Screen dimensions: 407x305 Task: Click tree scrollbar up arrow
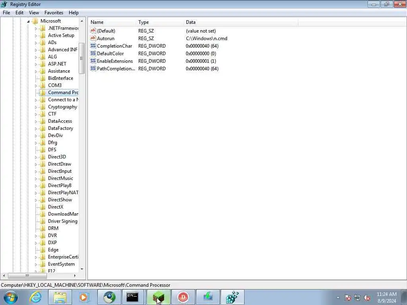point(82,21)
